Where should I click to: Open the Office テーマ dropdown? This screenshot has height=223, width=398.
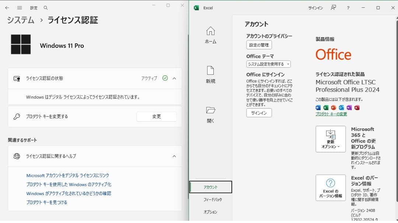[268, 64]
